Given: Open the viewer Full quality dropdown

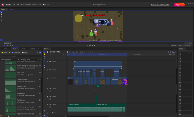Looking at the screenshot, I should click(180, 45).
